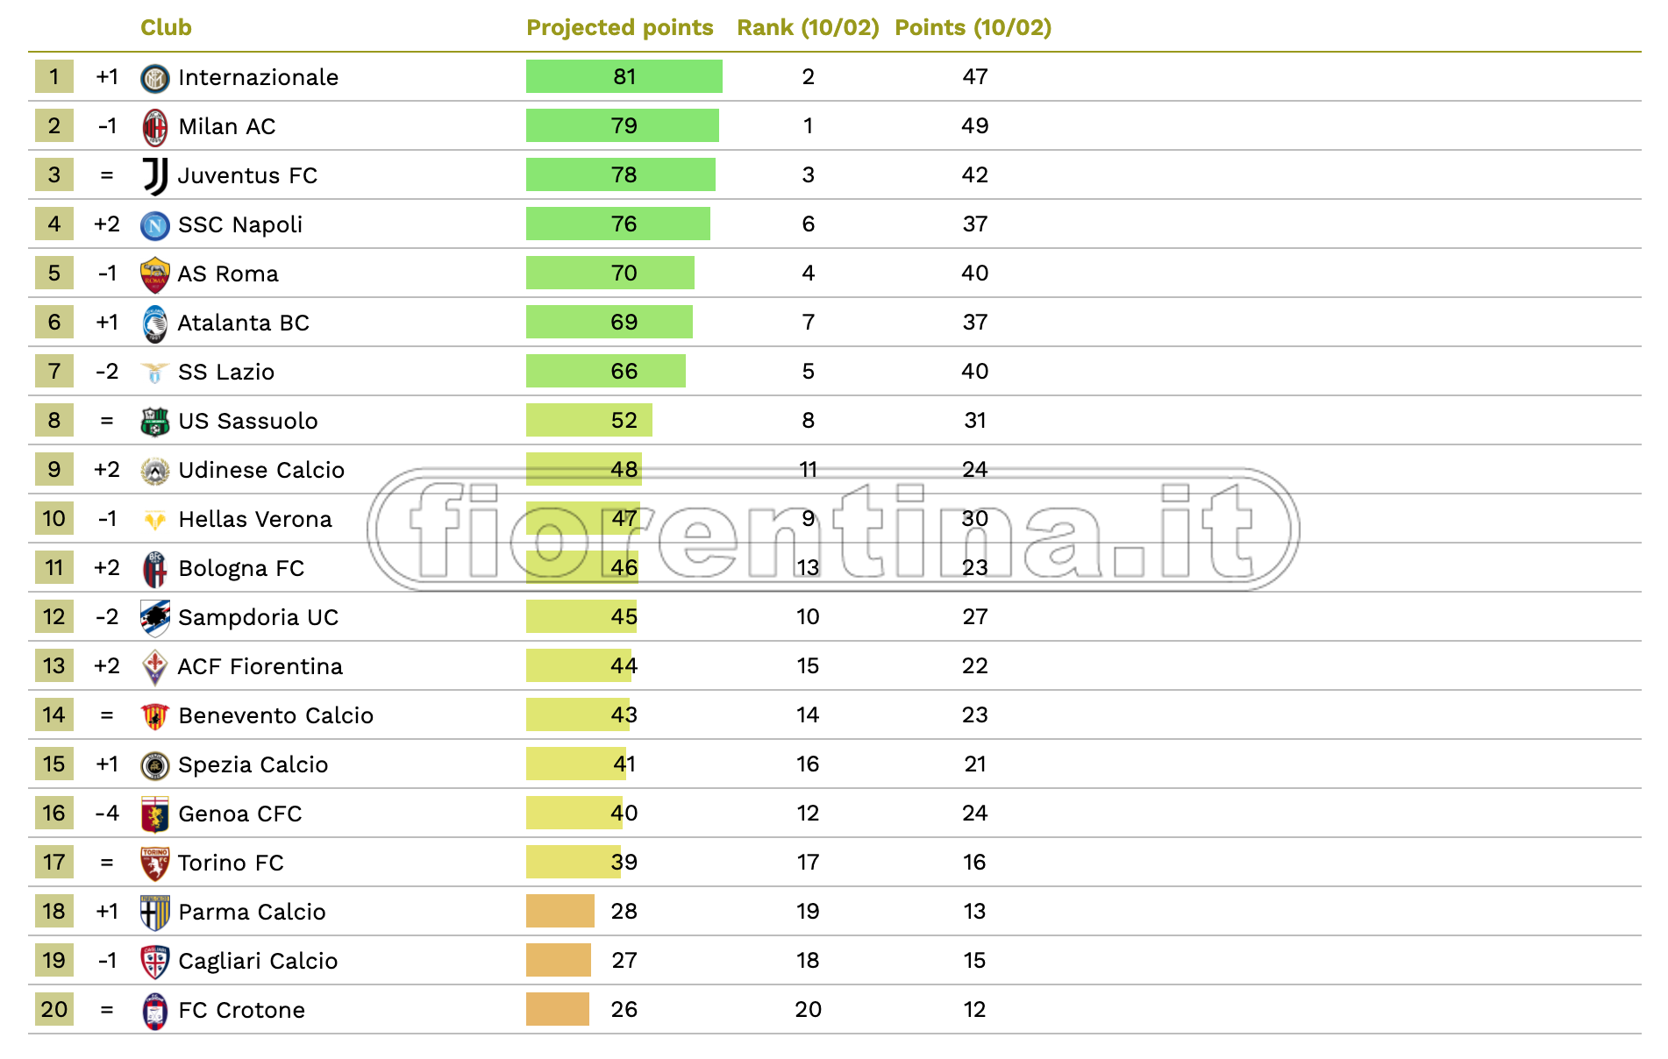
Task: Click the Milan AC club logo
Action: 155,127
